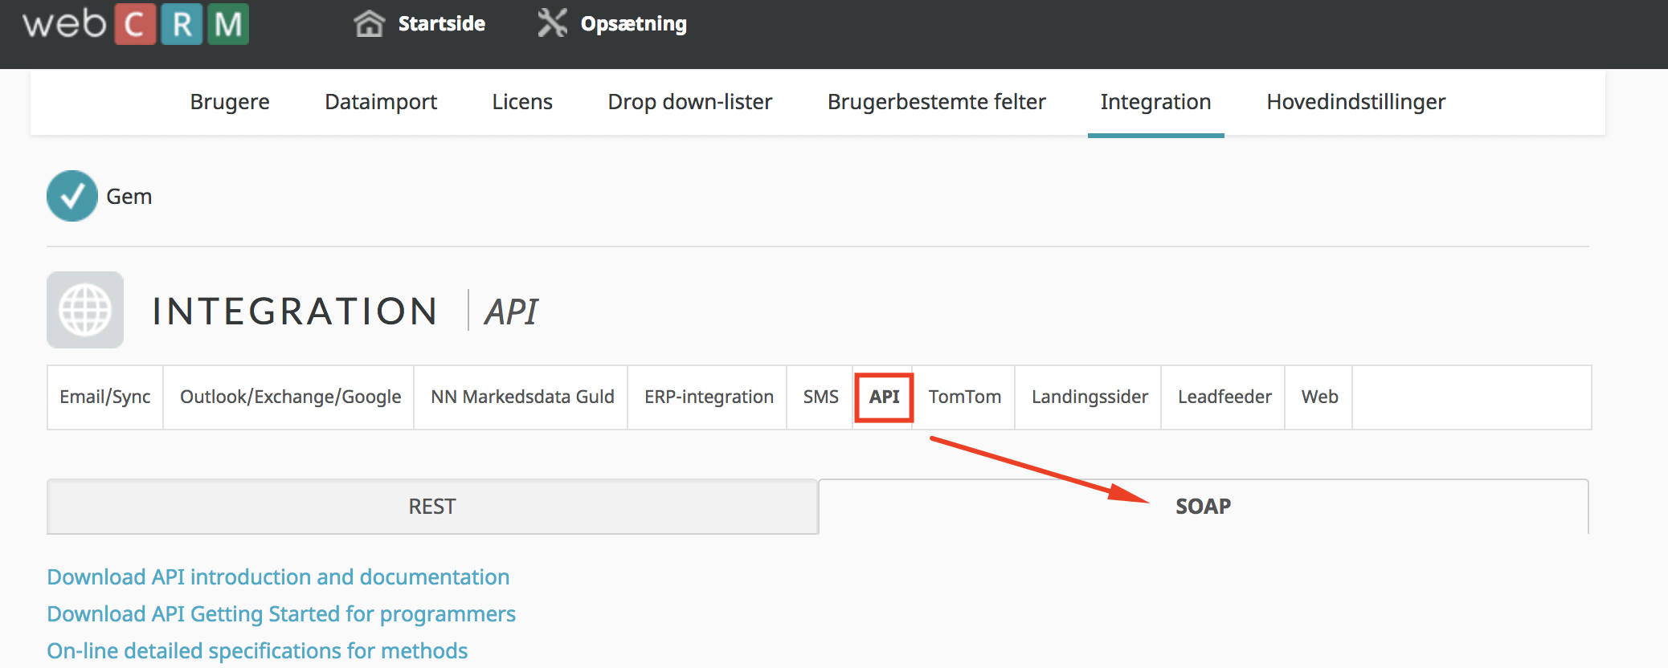Open API Getting Started for programmers link
This screenshot has height=668, width=1668.
point(281,614)
